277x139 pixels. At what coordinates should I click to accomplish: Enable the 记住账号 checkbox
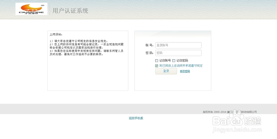click(x=157, y=61)
